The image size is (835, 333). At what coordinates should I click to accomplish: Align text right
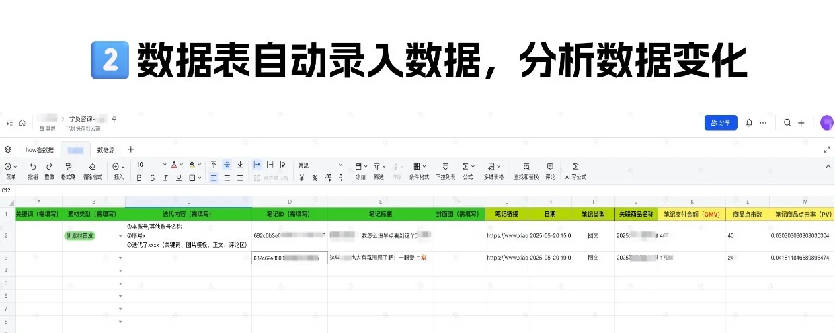pos(240,178)
